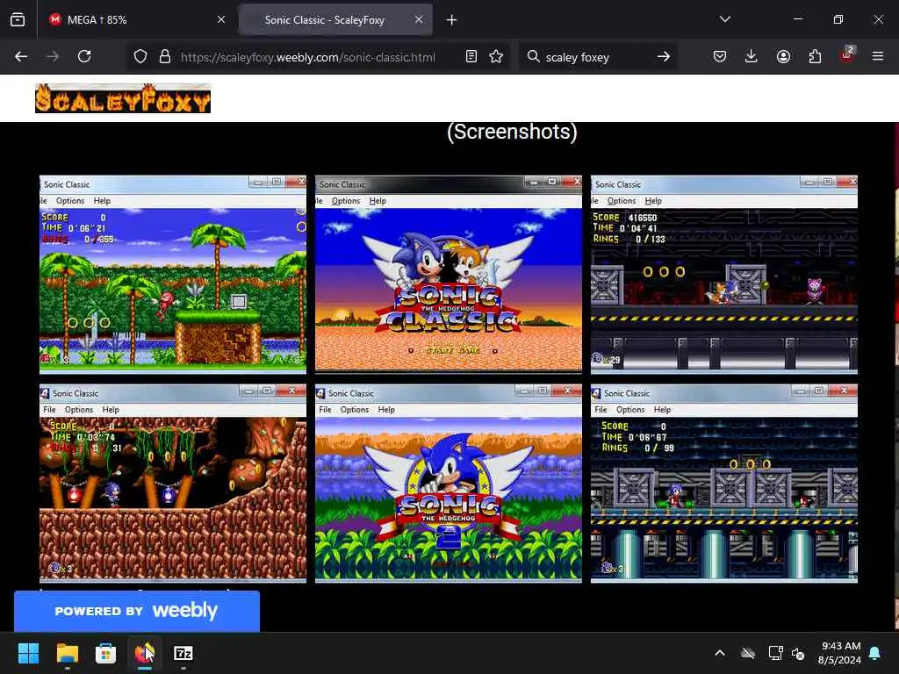Open the Firefox account icon
This screenshot has height=674, width=899.
pyautogui.click(x=783, y=56)
